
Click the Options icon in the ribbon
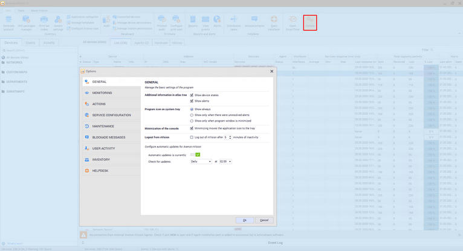[x=310, y=22]
